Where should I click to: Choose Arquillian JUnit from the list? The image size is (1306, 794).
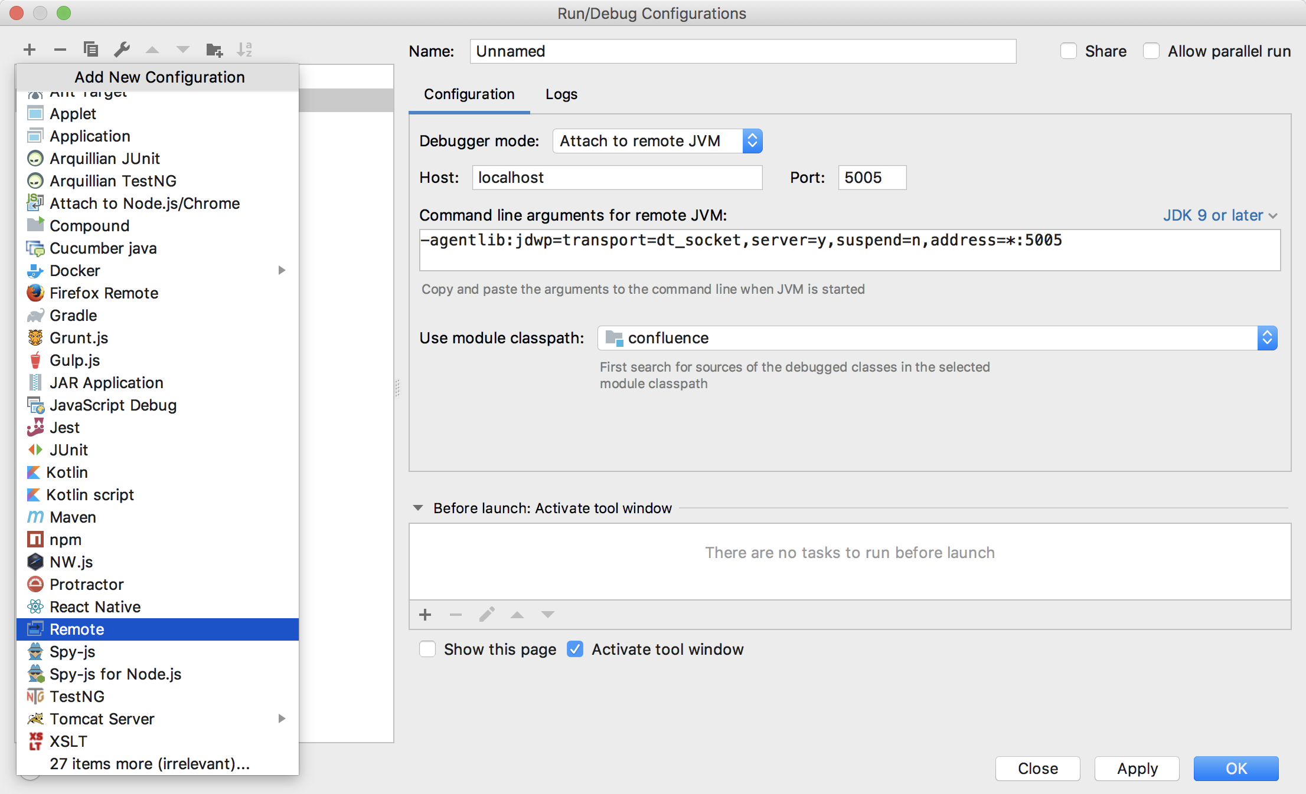pos(157,158)
